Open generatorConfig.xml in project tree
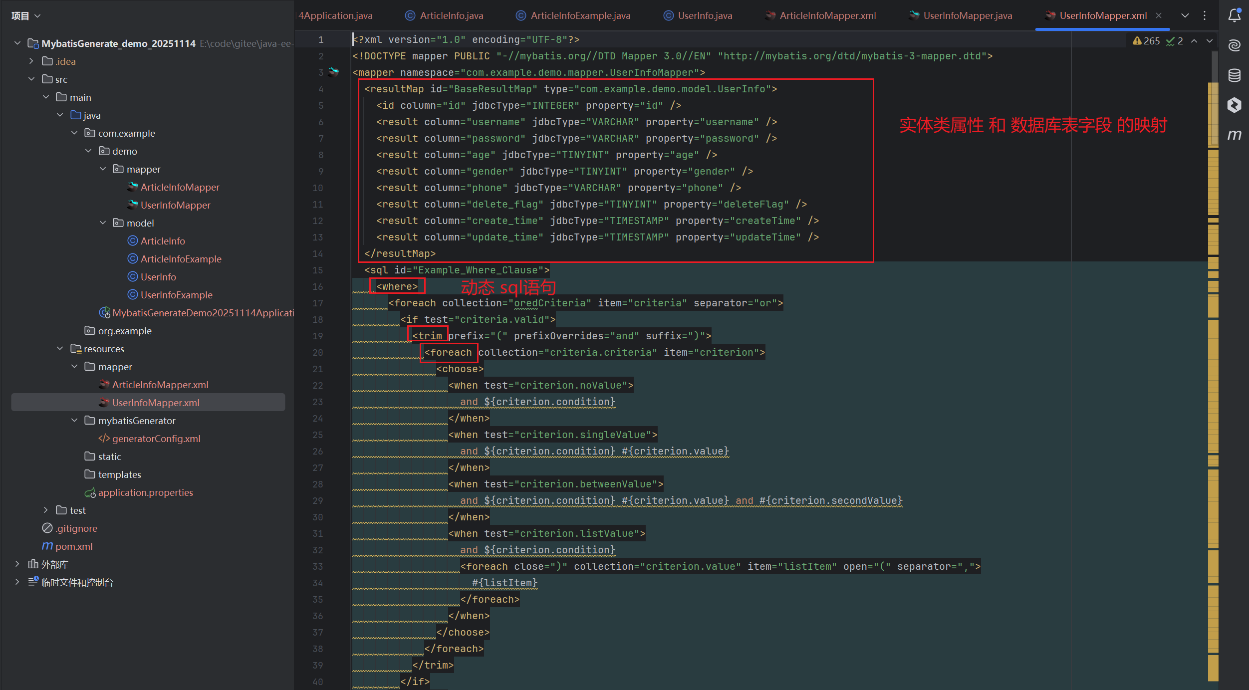Screen dimensions: 1249x690 pyautogui.click(x=156, y=439)
